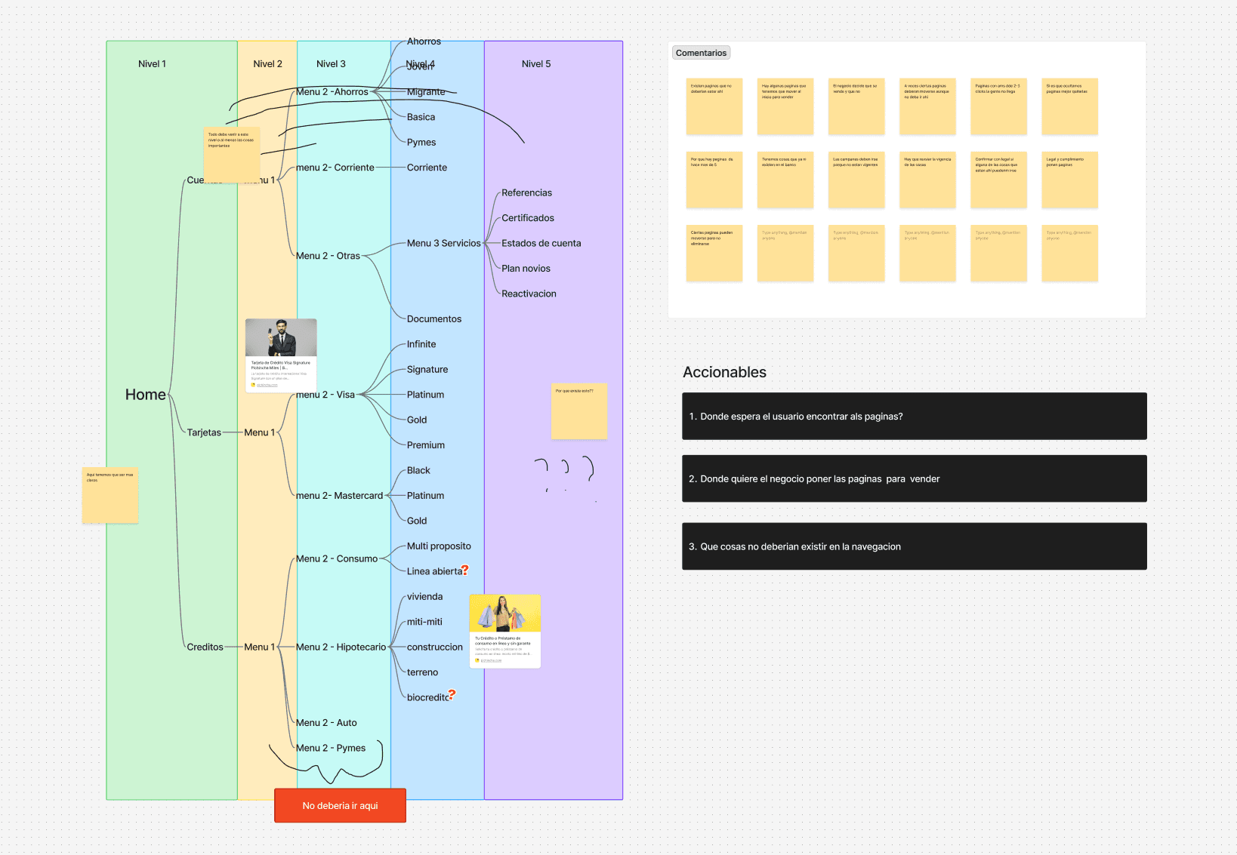Select the Tarjetas node
The height and width of the screenshot is (855, 1237).
(204, 432)
